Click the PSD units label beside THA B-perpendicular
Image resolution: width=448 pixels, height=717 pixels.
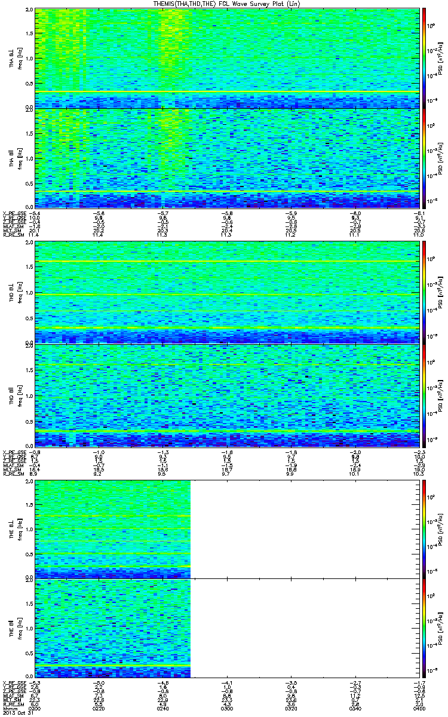coord(440,58)
